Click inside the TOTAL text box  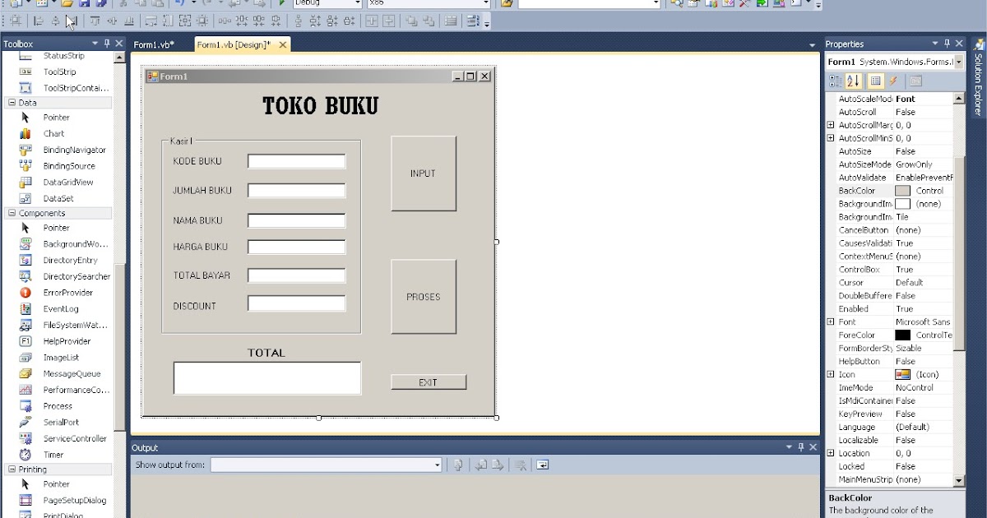tap(266, 377)
